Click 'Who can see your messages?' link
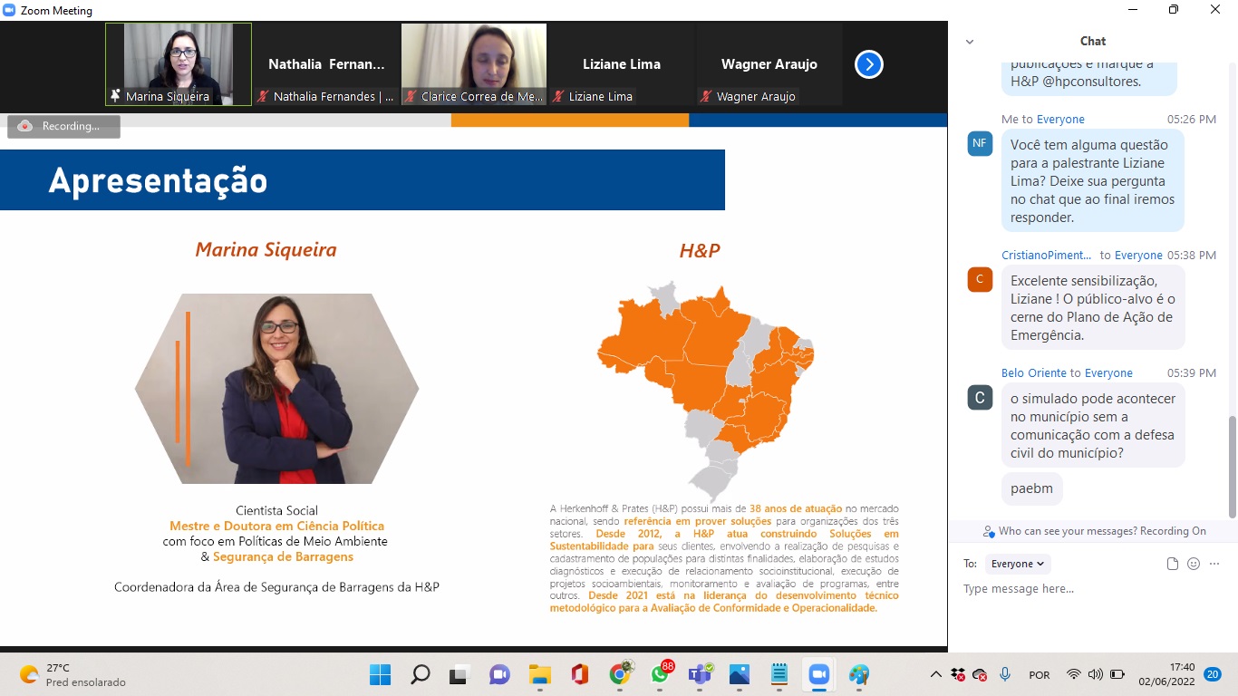This screenshot has height=696, width=1238. pyautogui.click(x=1094, y=531)
